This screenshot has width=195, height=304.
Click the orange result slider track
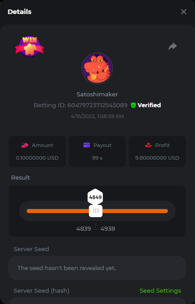(x=97, y=211)
